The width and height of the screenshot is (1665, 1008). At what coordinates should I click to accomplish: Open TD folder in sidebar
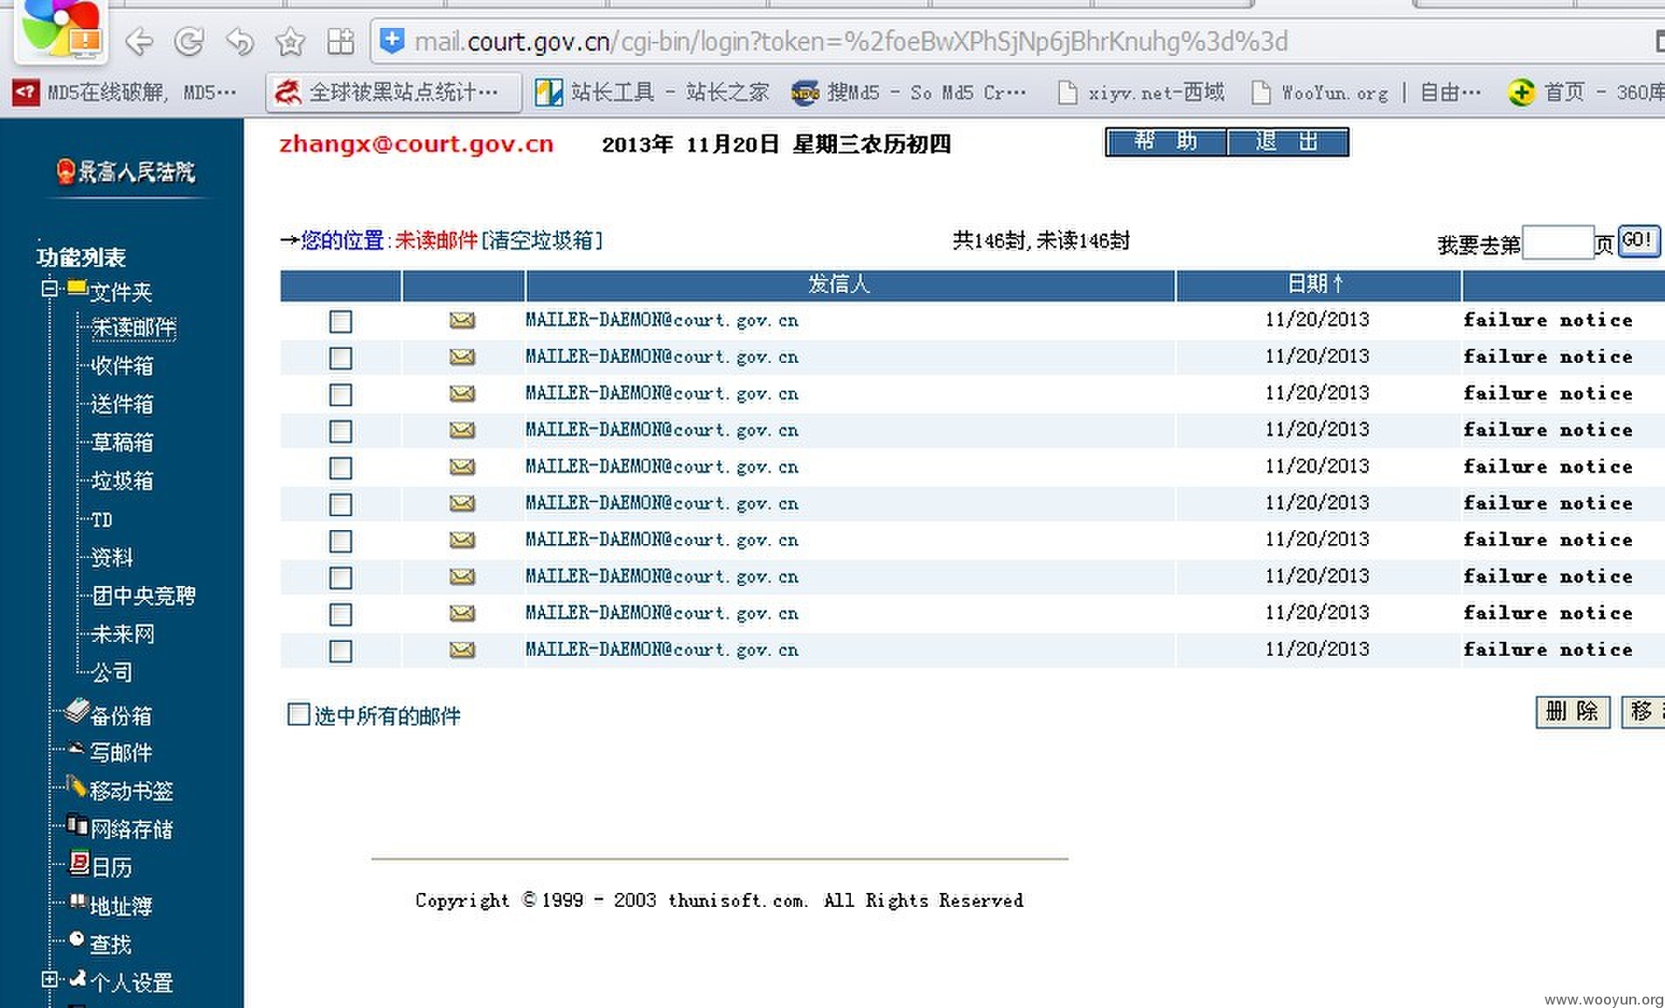click(101, 520)
